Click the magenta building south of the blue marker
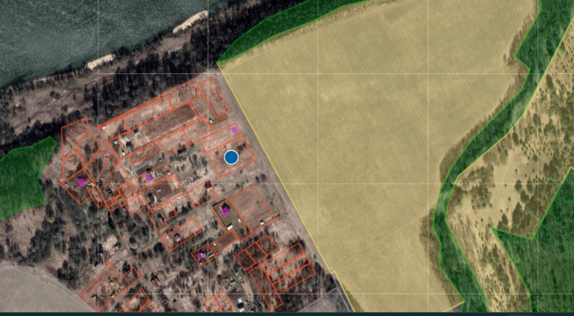The image size is (574, 316). click(x=226, y=211)
